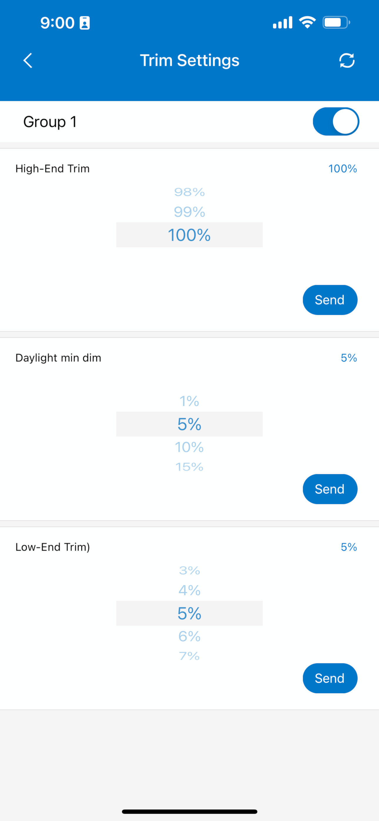Choose 10% in Daylight min dim picker

pyautogui.click(x=189, y=447)
